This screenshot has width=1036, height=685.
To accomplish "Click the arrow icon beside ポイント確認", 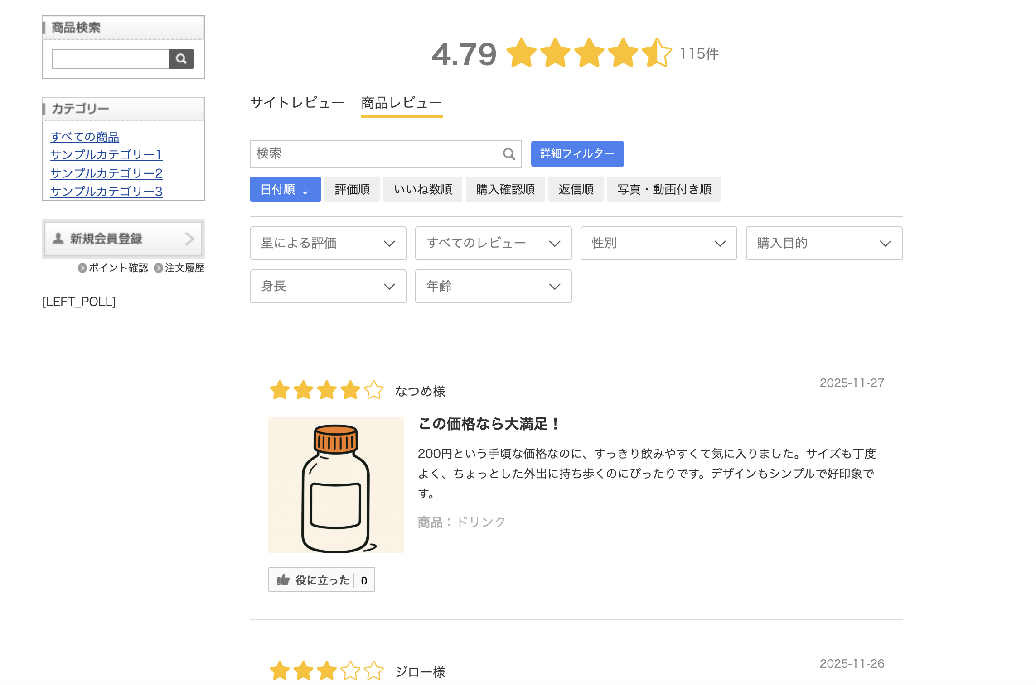I will pyautogui.click(x=82, y=268).
